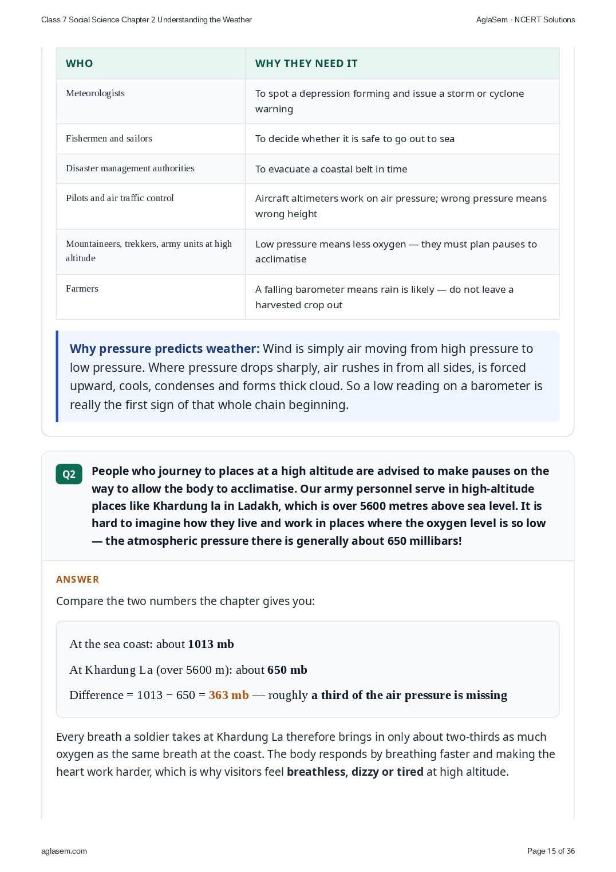Open the aglasem.com footer link
The image size is (616, 872).
[x=64, y=851]
